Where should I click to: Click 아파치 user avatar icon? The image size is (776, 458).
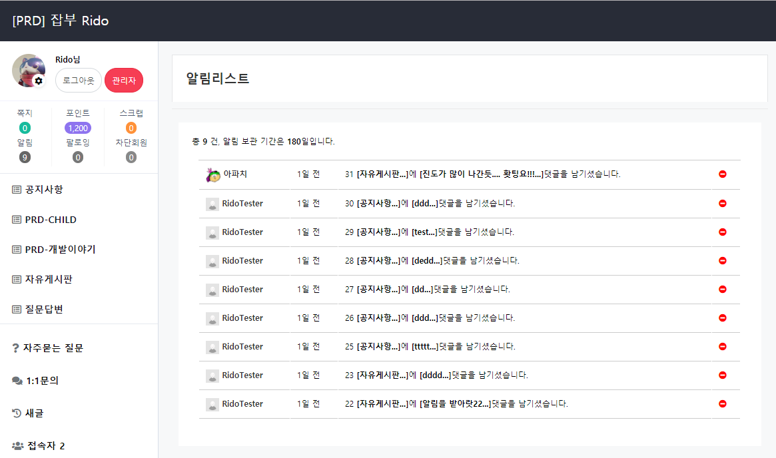pyautogui.click(x=212, y=174)
